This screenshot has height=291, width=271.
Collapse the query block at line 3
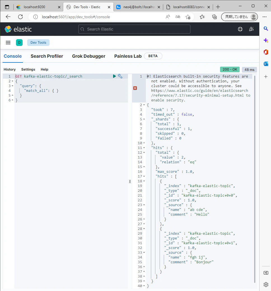pos(12,86)
